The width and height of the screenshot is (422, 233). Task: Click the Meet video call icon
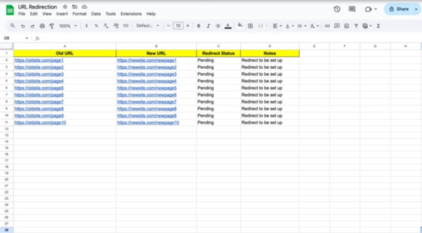(x=368, y=9)
